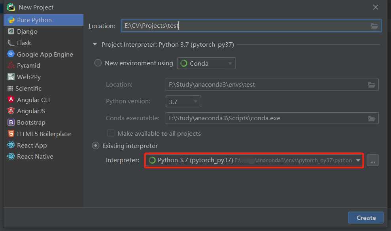The height and width of the screenshot is (231, 391).
Task: Open interpreter settings with ellipsis button
Action: [372, 161]
